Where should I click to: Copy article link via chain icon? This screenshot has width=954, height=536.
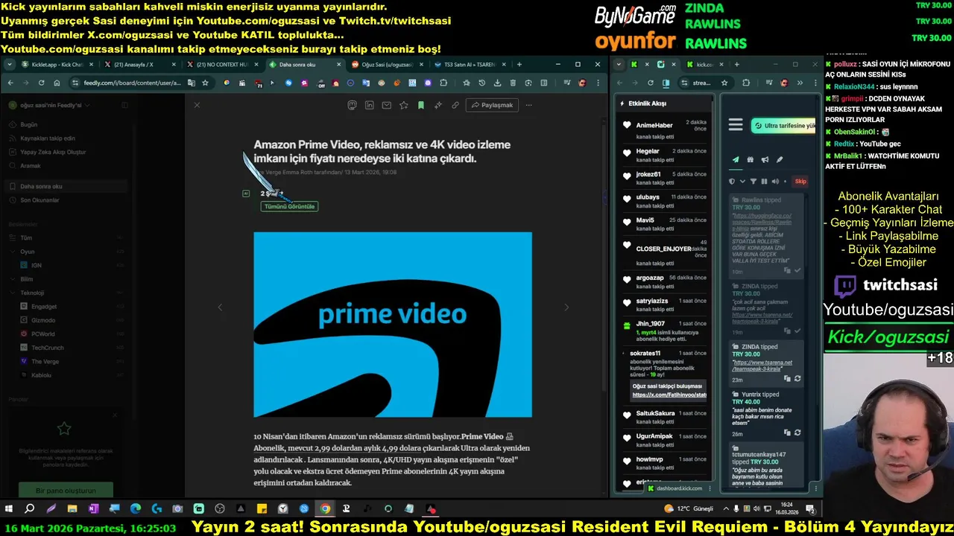click(455, 105)
